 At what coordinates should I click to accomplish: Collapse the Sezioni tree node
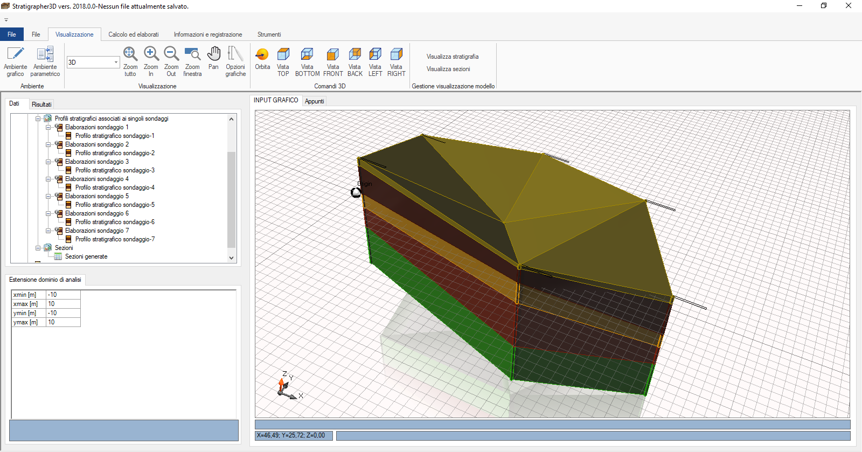click(x=38, y=248)
